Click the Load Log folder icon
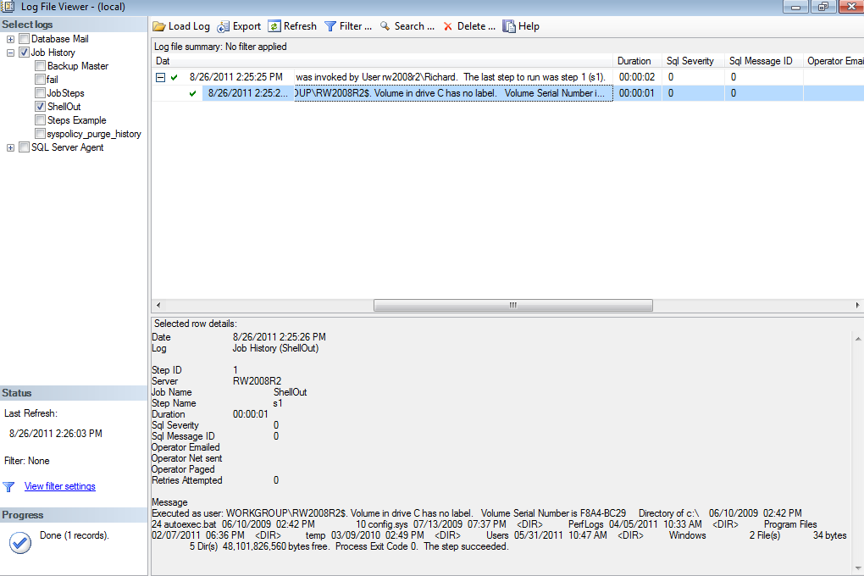Screen dimensions: 864x576 tap(159, 26)
